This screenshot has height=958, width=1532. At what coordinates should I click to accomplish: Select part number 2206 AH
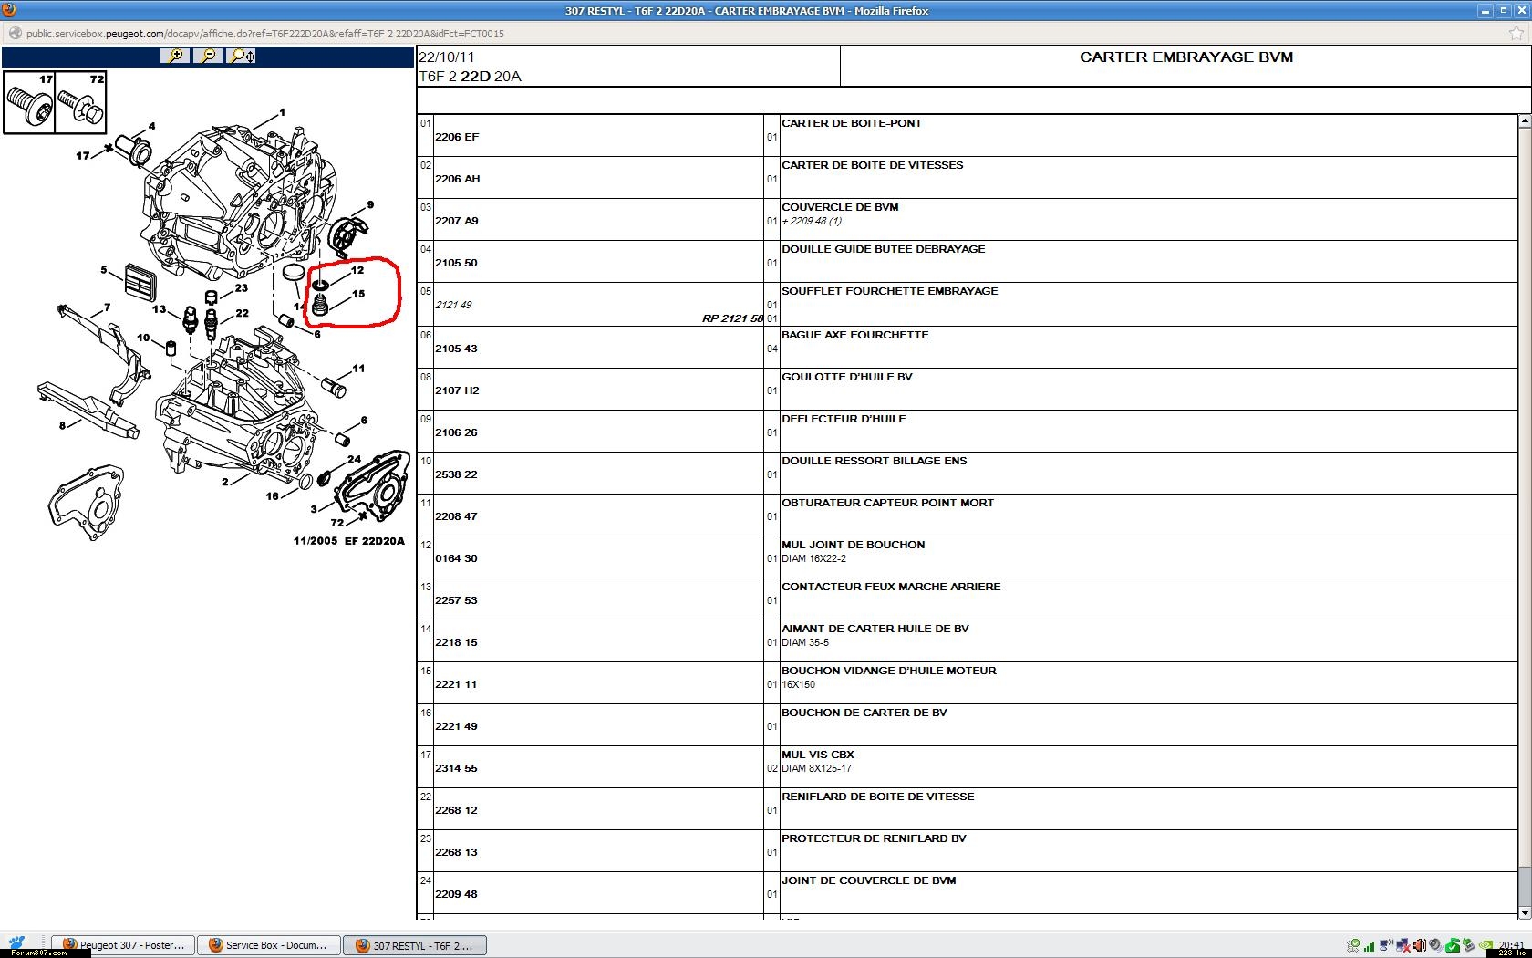pos(458,179)
